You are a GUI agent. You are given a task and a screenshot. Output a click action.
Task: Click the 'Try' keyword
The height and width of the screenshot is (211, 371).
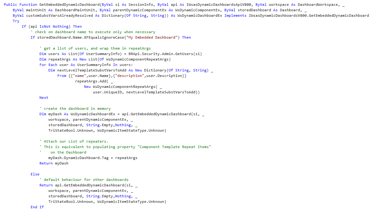(16, 21)
